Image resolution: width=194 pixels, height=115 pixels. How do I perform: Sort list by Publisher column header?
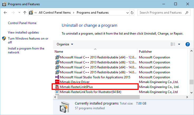pyautogui.click(x=145, y=52)
